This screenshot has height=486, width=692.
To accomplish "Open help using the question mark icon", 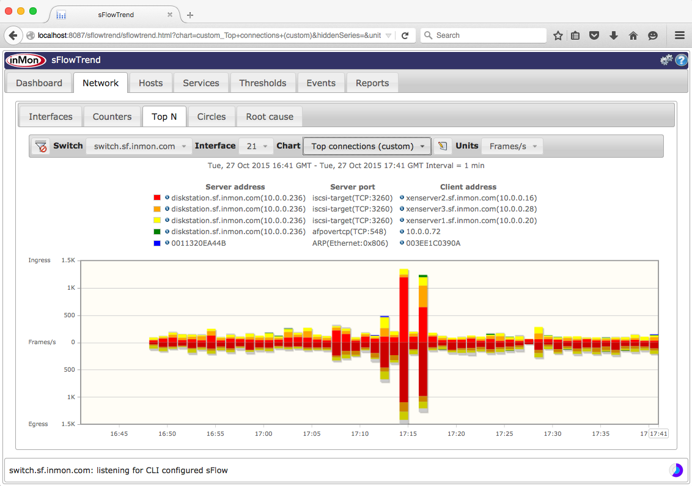I will (681, 61).
